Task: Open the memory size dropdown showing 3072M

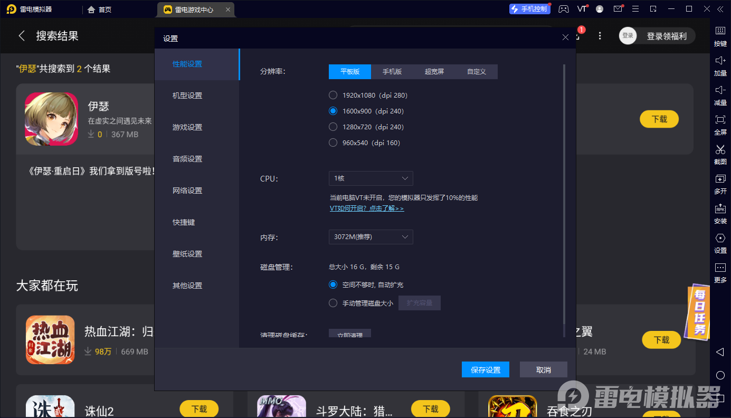Action: coord(371,237)
